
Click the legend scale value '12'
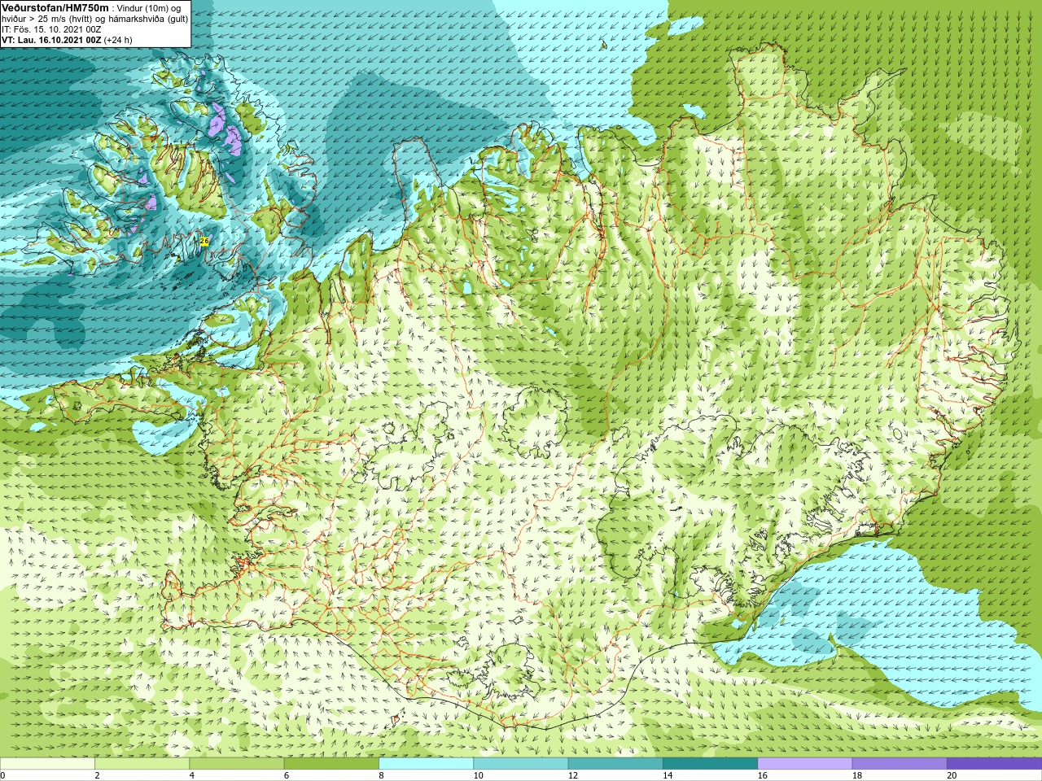[x=573, y=775]
